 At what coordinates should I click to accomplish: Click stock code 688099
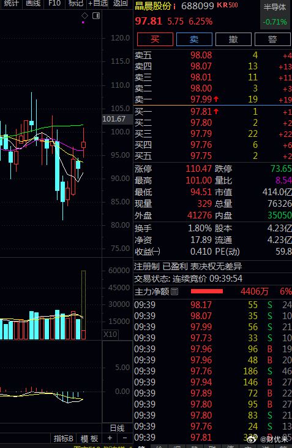coord(197,6)
